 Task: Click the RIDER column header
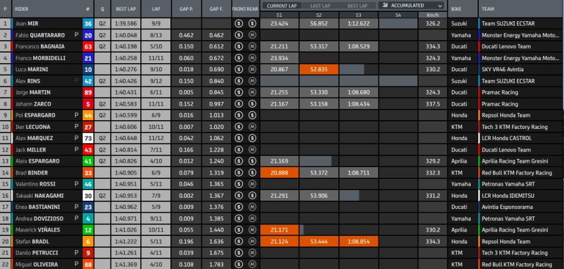point(22,9)
